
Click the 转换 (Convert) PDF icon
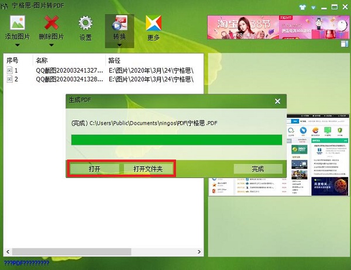[x=119, y=23]
